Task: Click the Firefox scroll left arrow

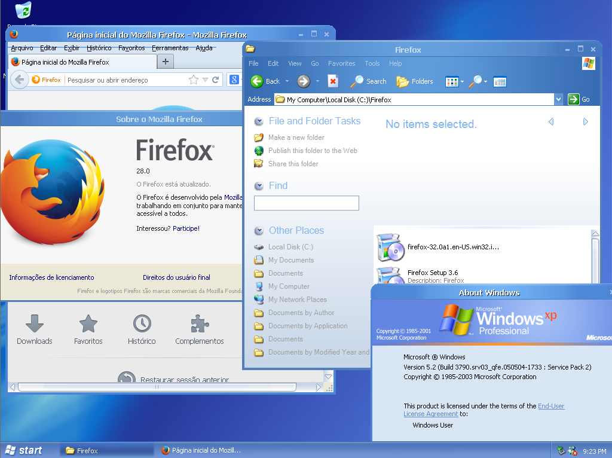Action: point(13,387)
